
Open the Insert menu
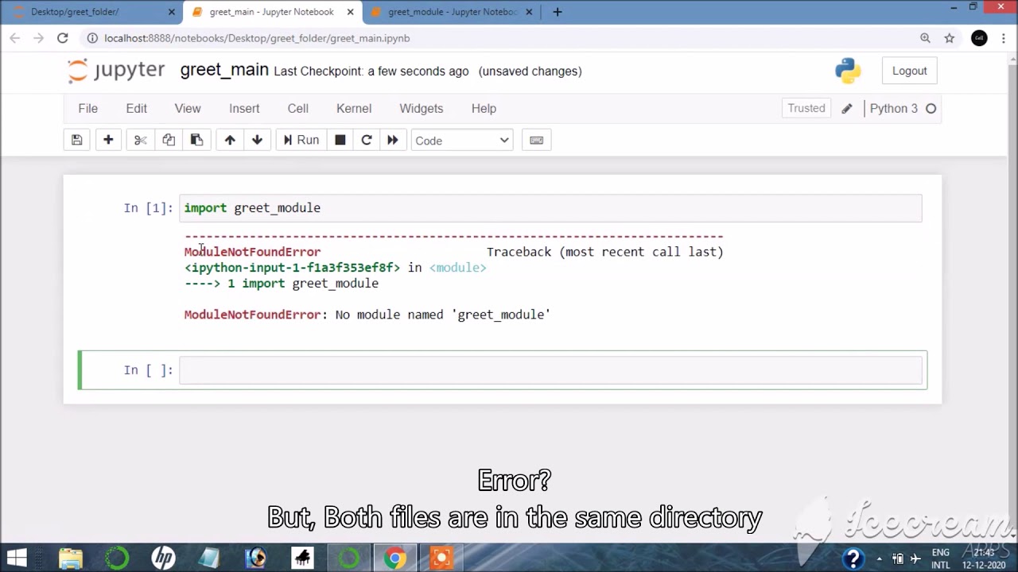point(244,109)
